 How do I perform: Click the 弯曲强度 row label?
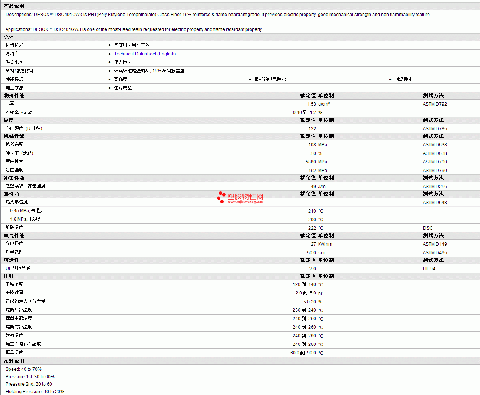coord(14,170)
